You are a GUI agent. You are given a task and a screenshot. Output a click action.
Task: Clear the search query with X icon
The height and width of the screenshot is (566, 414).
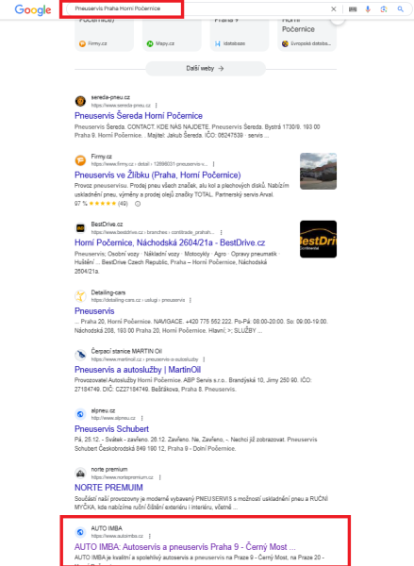(334, 9)
